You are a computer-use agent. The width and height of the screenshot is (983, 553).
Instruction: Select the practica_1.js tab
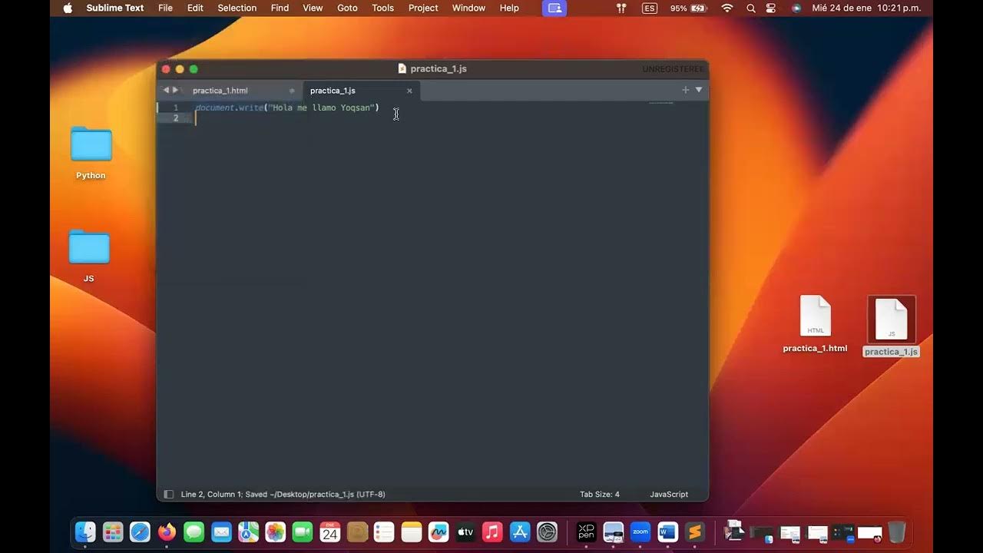point(333,91)
